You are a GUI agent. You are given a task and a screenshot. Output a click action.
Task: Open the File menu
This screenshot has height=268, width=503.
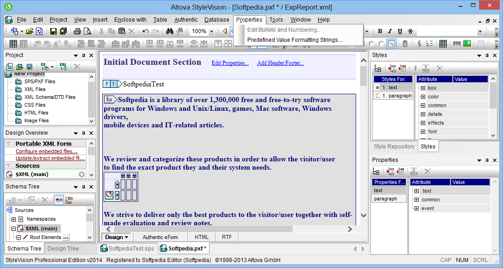(x=22, y=19)
